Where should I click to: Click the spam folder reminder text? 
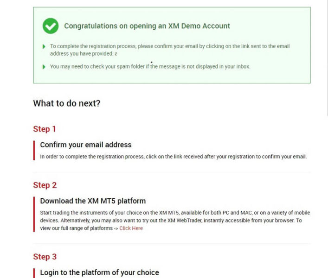click(150, 67)
